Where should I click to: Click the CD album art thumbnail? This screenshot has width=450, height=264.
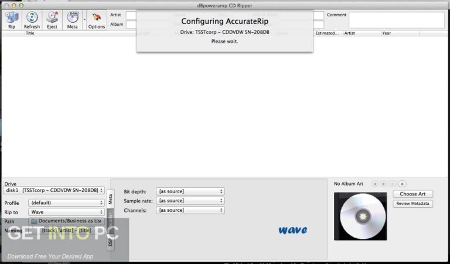pyautogui.click(x=360, y=217)
